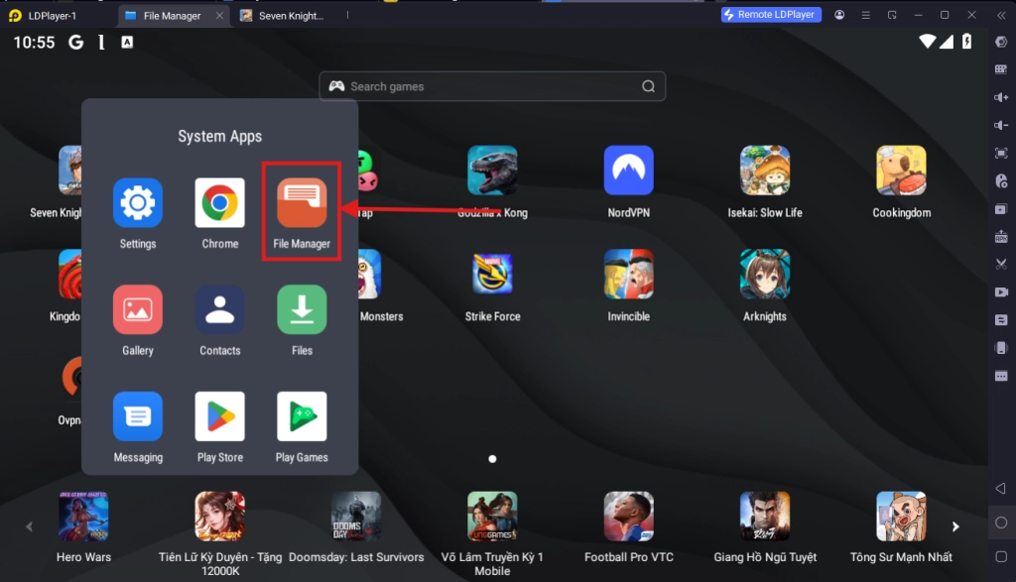Open Arknights game
Image resolution: width=1016 pixels, height=582 pixels.
[x=765, y=275]
